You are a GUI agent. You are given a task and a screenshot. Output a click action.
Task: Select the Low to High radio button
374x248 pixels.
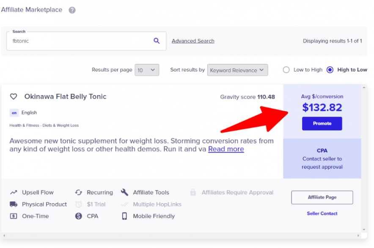[286, 70]
